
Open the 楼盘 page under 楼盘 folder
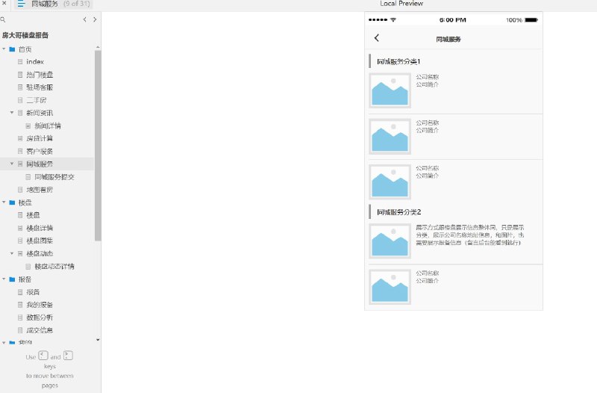click(33, 215)
